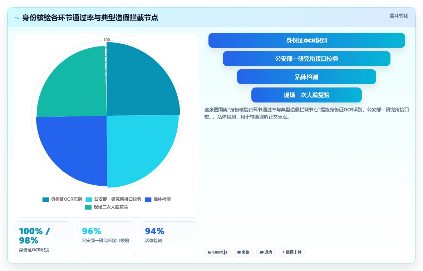The width and height of the screenshot is (423, 271).
Task: Click the description paragraph starting with 这张图围绕
Action: 306,114
